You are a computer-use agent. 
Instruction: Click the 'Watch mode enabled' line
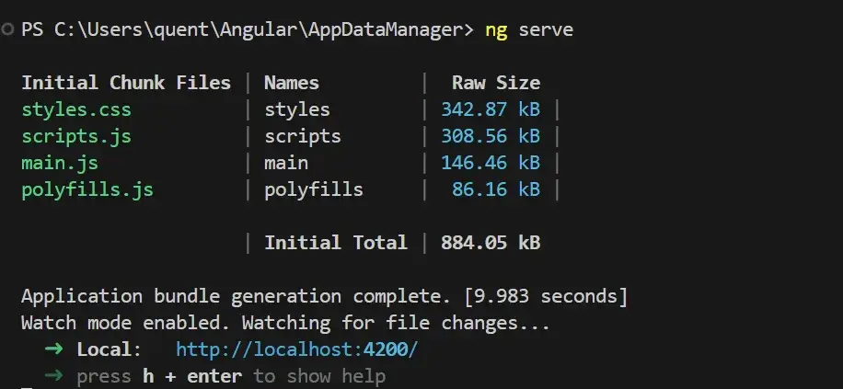pyautogui.click(x=285, y=324)
